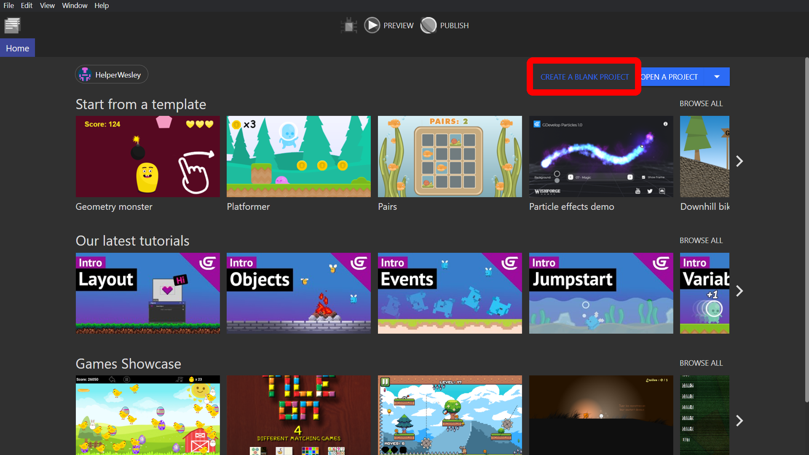Image resolution: width=809 pixels, height=455 pixels.
Task: Show next tutorials with right chevron
Action: click(x=739, y=291)
